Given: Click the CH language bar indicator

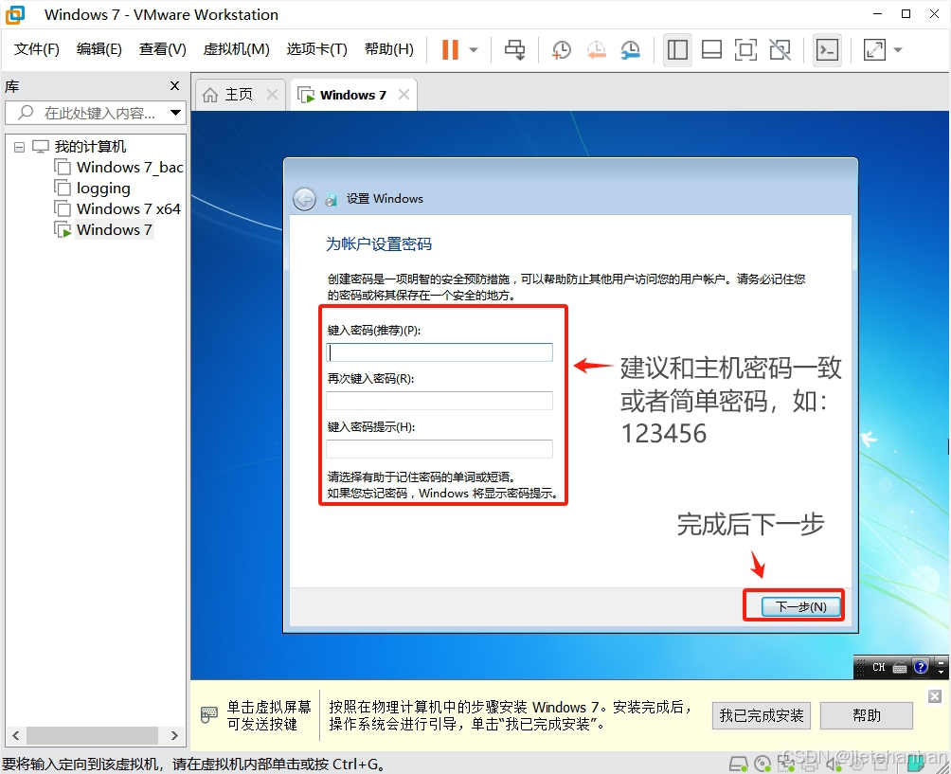Looking at the screenshot, I should point(879,668).
